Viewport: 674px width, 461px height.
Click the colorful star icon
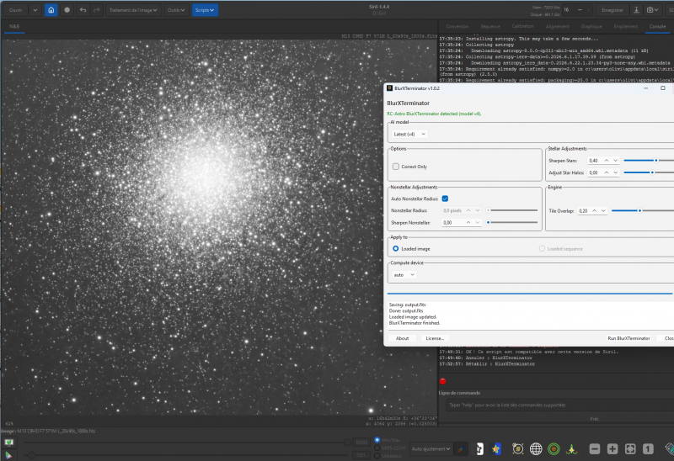(x=496, y=449)
